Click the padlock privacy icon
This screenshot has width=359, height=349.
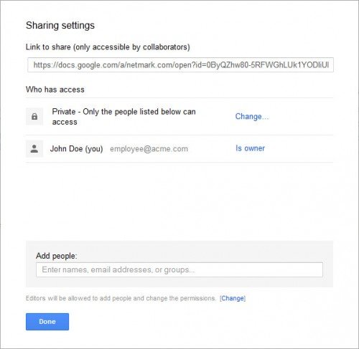(34, 117)
